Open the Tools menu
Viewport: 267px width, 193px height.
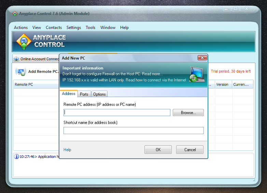[90, 28]
